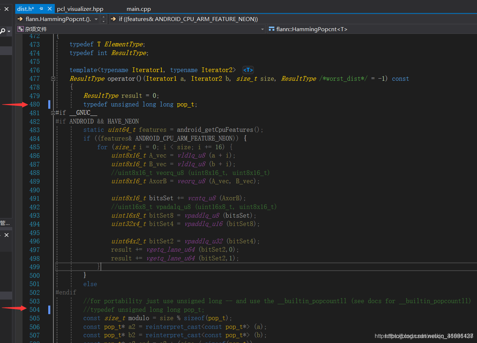The width and height of the screenshot is (477, 343).
Task: Click the 'else' keyword on line 501
Action: tap(90, 284)
